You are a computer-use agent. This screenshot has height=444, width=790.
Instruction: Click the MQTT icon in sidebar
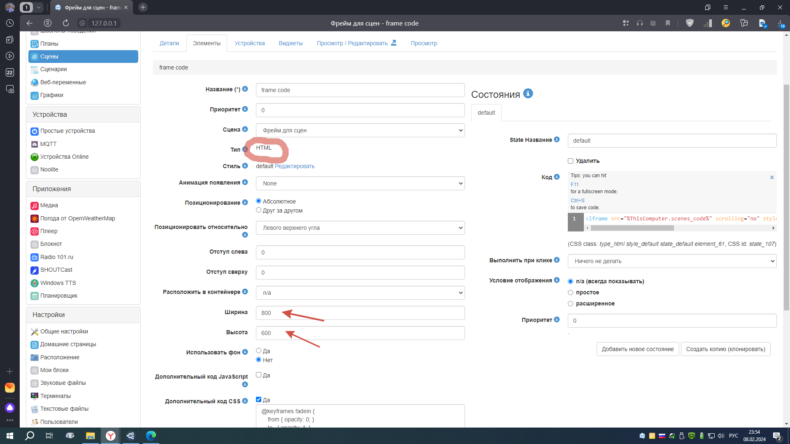coord(35,144)
